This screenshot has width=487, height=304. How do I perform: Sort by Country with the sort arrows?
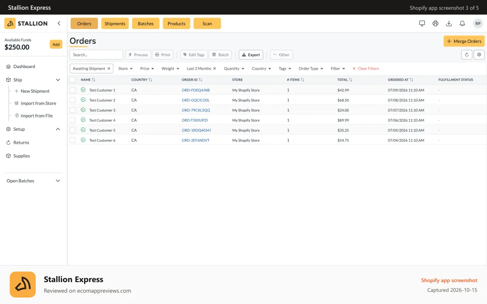point(151,80)
